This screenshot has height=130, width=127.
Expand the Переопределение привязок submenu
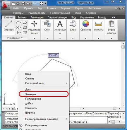point(66,119)
